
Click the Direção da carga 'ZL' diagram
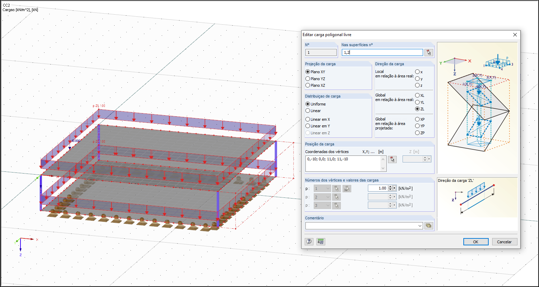(x=477, y=204)
